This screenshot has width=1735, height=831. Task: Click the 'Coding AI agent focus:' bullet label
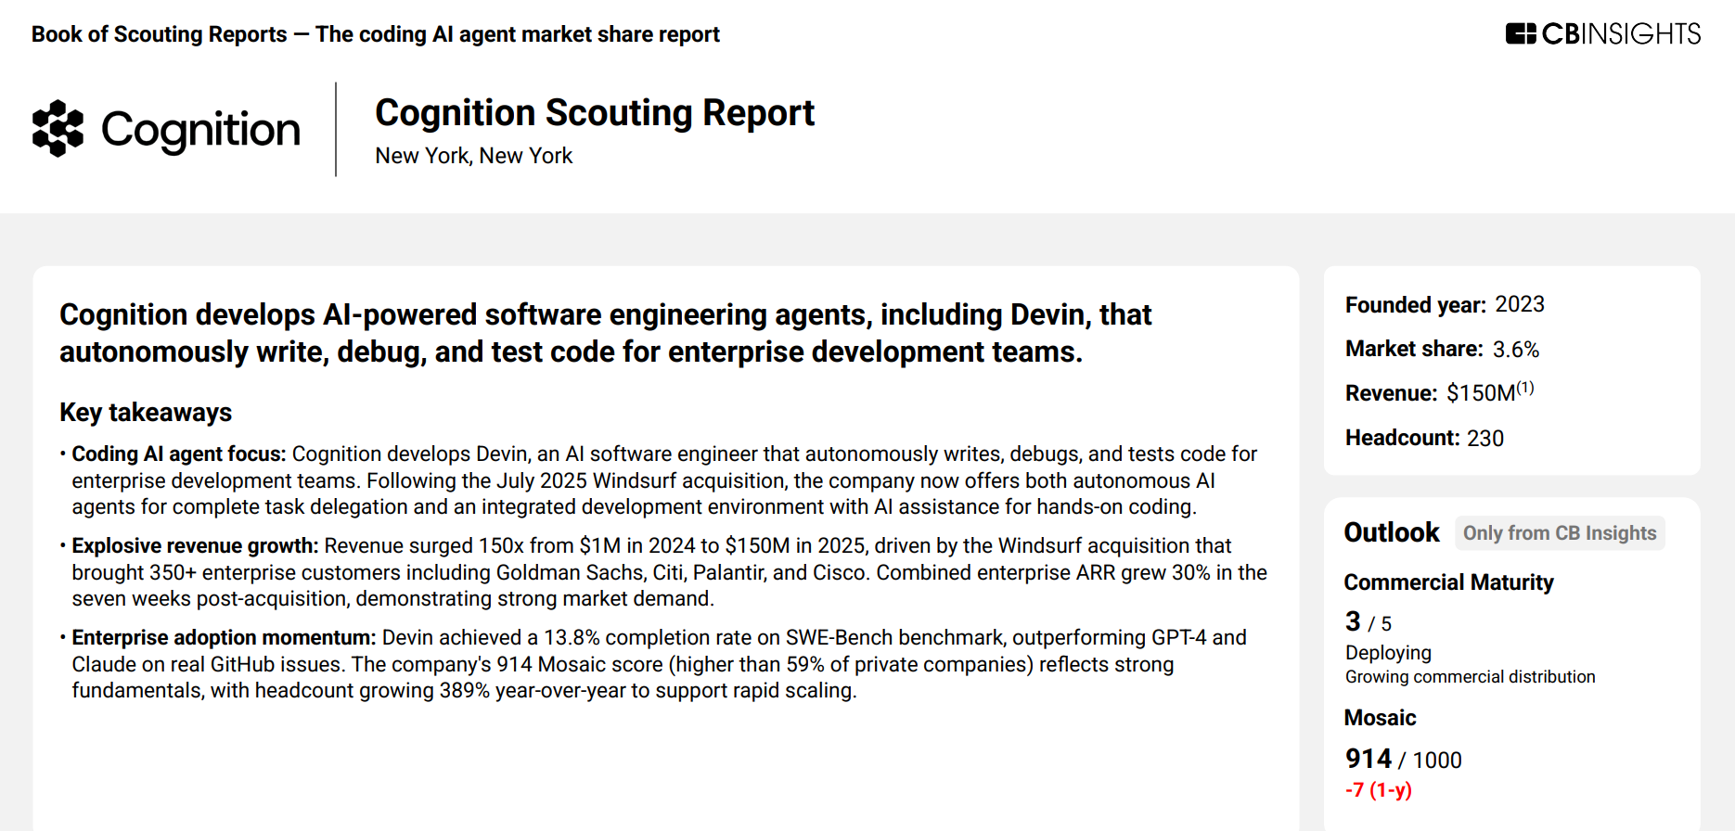pyautogui.click(x=179, y=454)
